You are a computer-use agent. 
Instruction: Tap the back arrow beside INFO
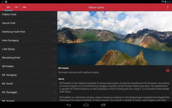3,7
